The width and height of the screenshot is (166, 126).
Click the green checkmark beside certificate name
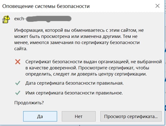tap(18, 93)
